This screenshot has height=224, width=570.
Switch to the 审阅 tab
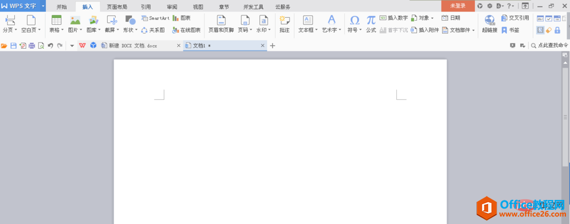coord(172,7)
